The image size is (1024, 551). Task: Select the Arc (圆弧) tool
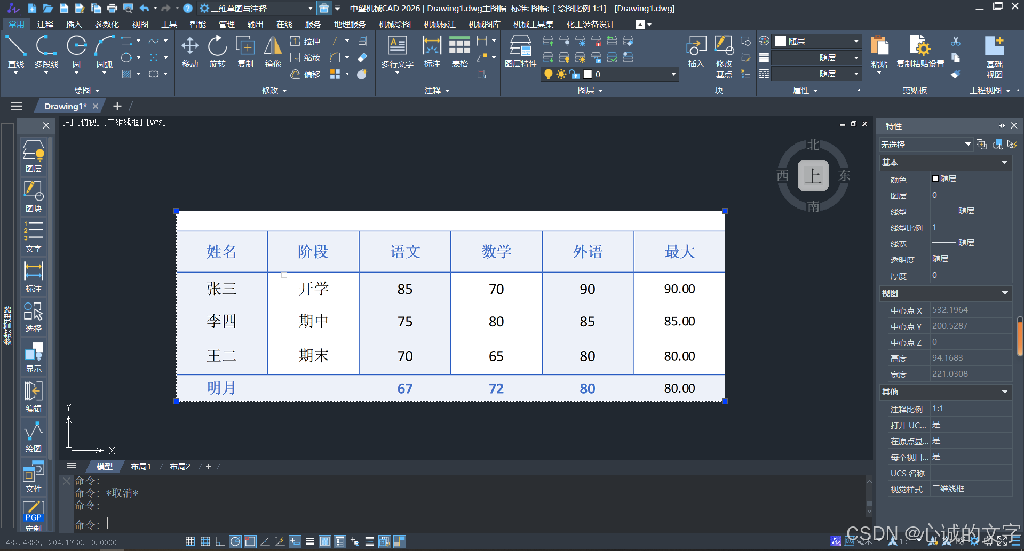click(x=105, y=52)
